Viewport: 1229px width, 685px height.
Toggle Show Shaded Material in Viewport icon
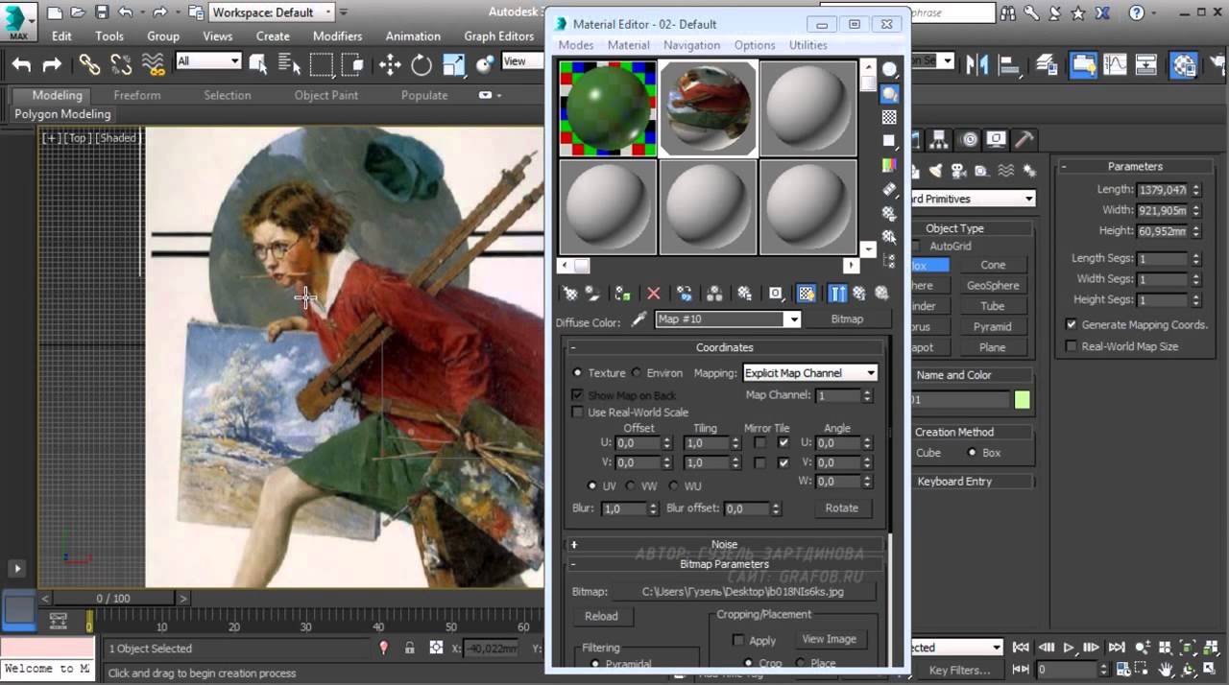pyautogui.click(x=807, y=294)
